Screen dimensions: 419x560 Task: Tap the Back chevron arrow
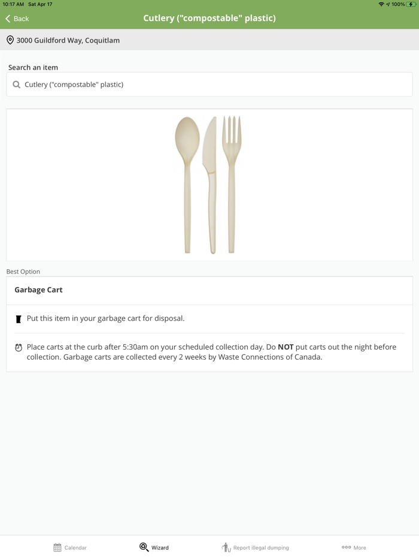[x=8, y=19]
